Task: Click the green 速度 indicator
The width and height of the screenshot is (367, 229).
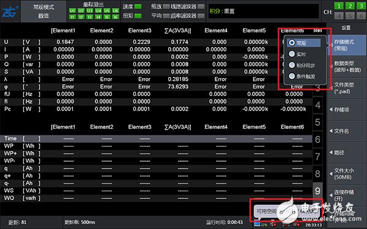Action: (x=138, y=7)
